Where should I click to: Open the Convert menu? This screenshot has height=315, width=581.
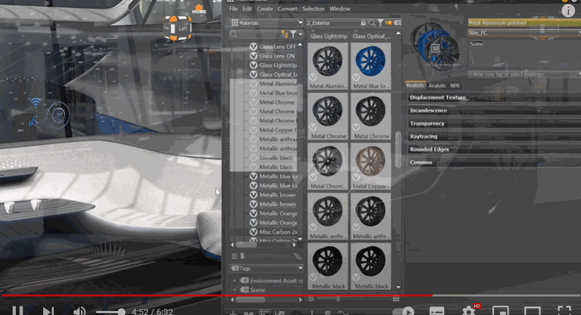point(287,9)
